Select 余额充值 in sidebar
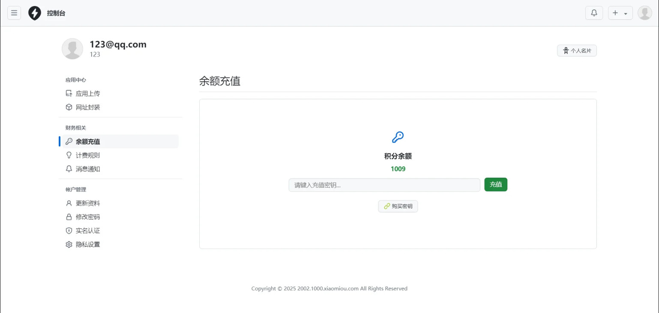 pyautogui.click(x=87, y=141)
